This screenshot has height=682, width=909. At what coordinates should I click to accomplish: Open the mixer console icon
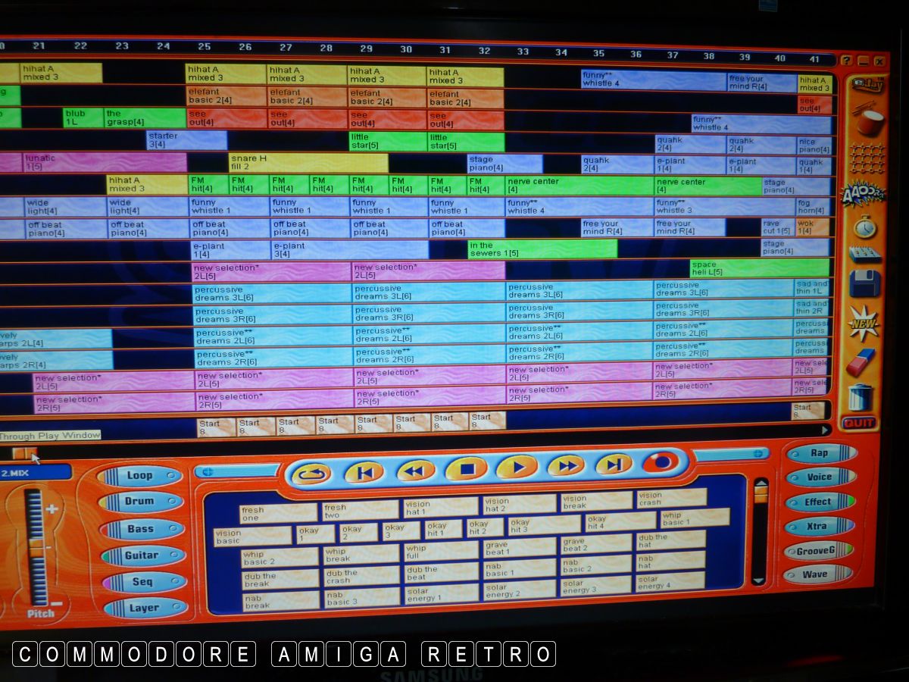pos(865,254)
